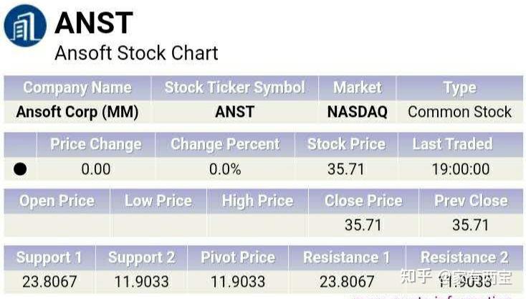This screenshot has height=299, width=526.
Task: Select the Support 1 value 23.8067
Action: pos(49,281)
